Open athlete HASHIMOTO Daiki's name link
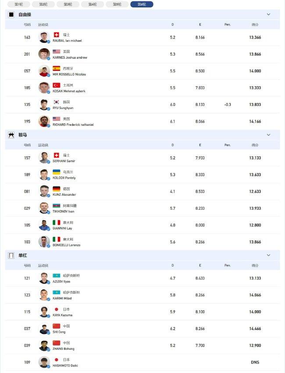This screenshot has height=373, width=285. (x=65, y=366)
